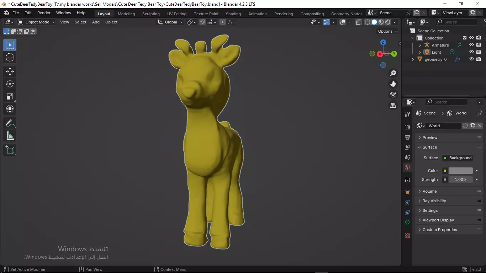This screenshot has height=273, width=486.
Task: Open the Output properties tab
Action: coord(407,137)
